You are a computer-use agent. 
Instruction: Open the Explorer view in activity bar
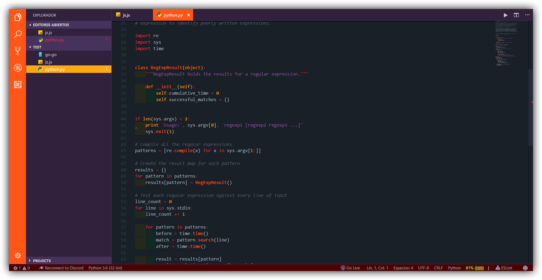pos(18,17)
